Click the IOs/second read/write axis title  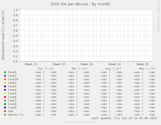coord(3,35)
